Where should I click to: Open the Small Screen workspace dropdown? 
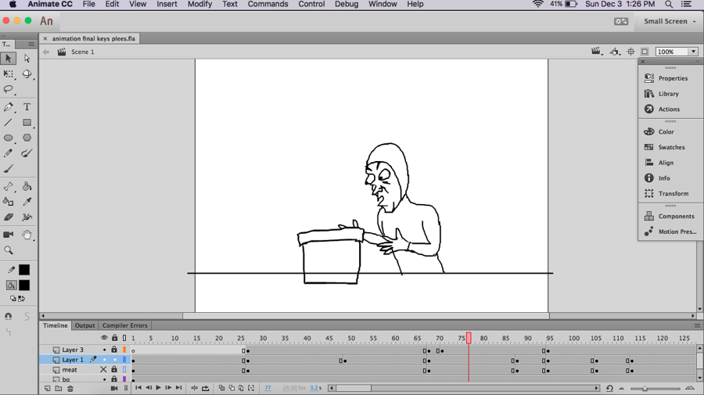click(670, 21)
